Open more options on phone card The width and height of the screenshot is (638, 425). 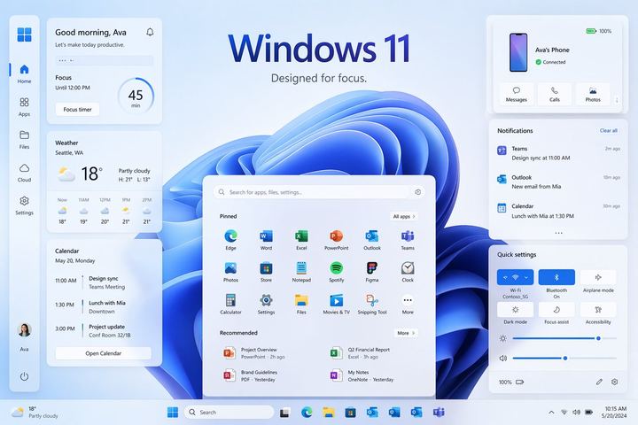click(x=617, y=100)
